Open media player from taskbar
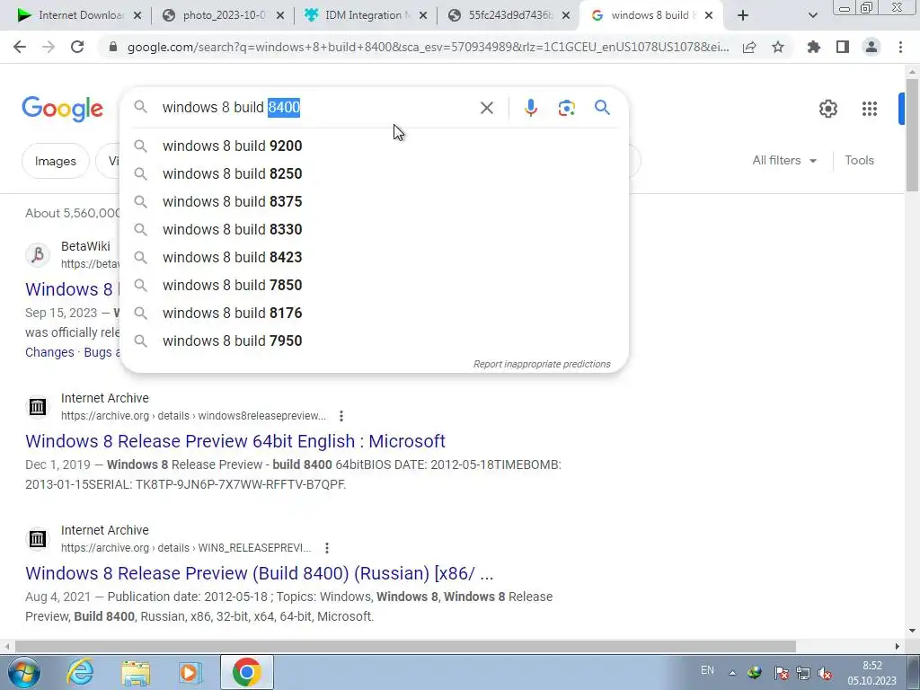Screen dimensions: 920x690 coord(189,673)
